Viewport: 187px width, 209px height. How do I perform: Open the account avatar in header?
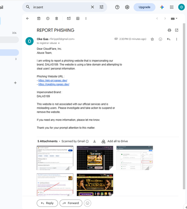pyautogui.click(x=182, y=7)
